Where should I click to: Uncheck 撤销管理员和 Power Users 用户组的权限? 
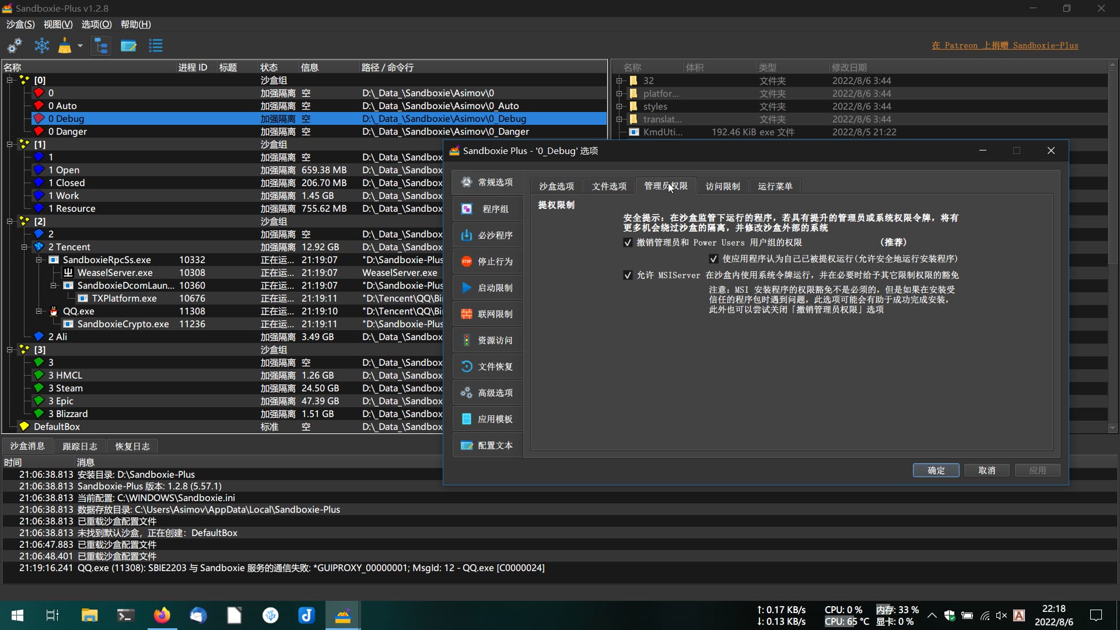pyautogui.click(x=628, y=243)
